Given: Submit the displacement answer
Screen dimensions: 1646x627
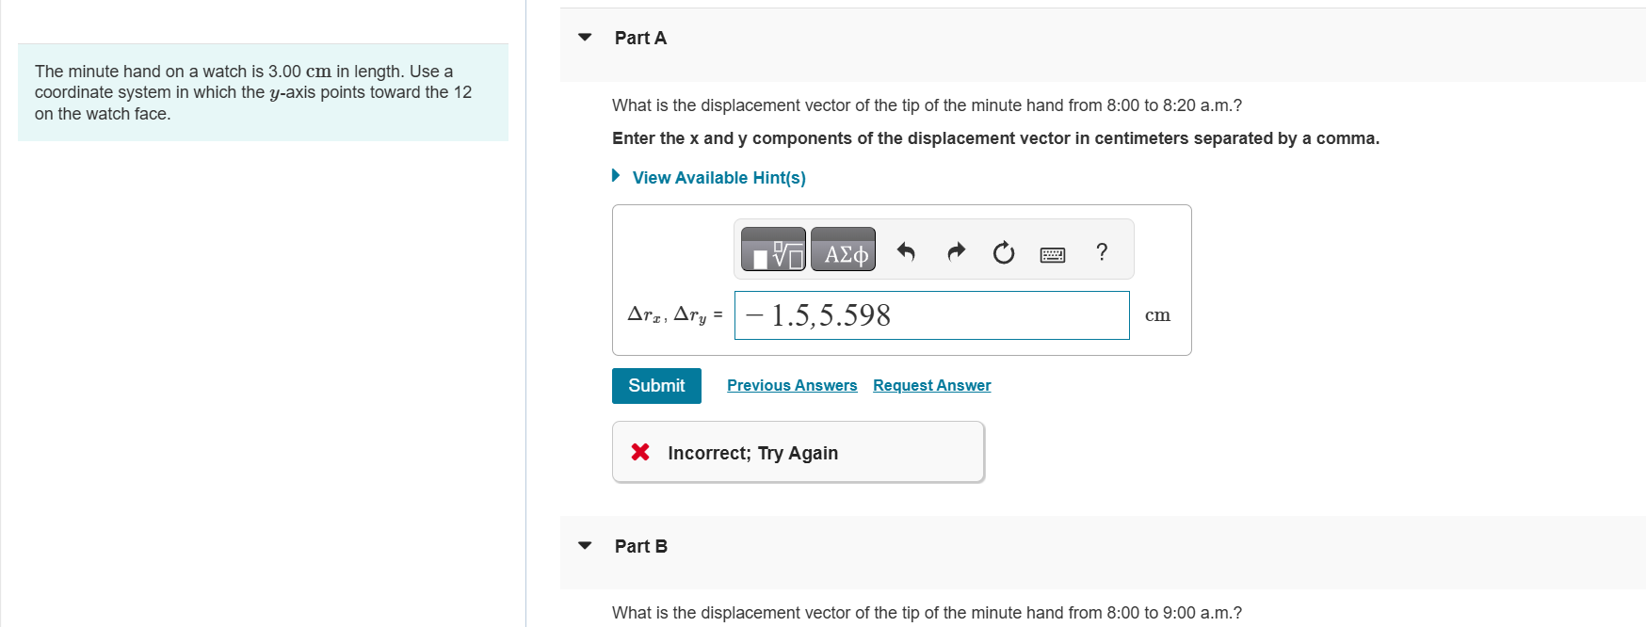Looking at the screenshot, I should 656,386.
